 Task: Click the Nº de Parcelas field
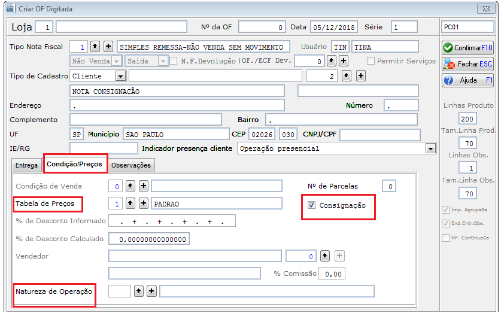389,186
